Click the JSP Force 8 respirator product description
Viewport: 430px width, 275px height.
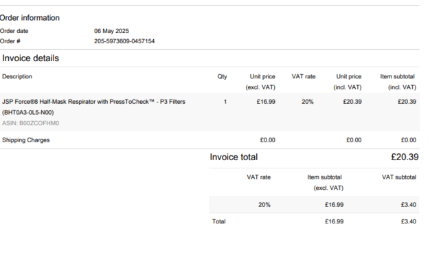pos(93,102)
